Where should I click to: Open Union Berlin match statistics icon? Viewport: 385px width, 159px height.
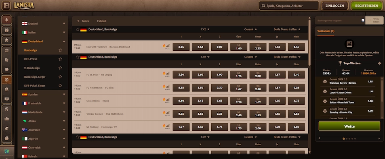(168, 99)
